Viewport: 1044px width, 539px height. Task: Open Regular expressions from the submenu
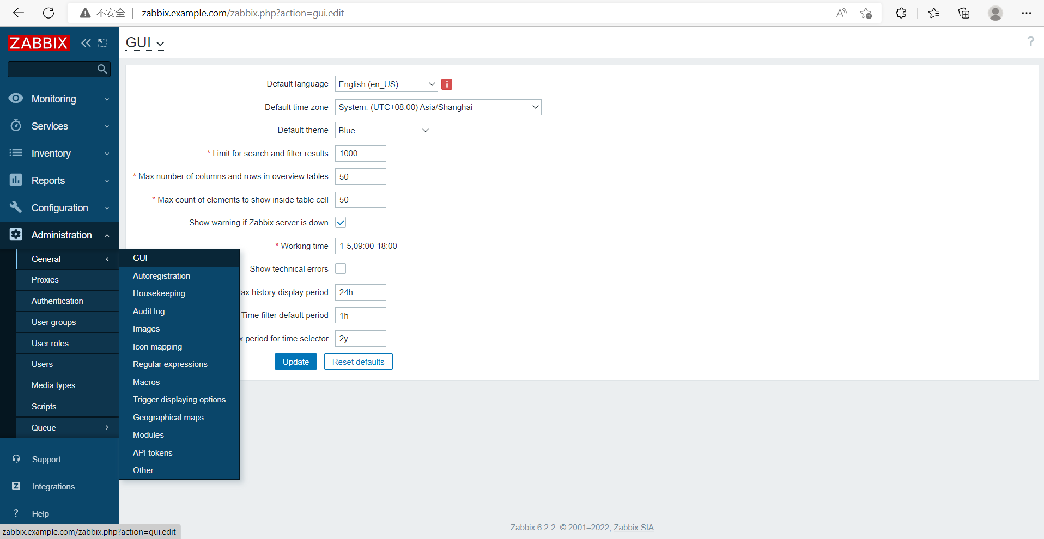(179, 364)
